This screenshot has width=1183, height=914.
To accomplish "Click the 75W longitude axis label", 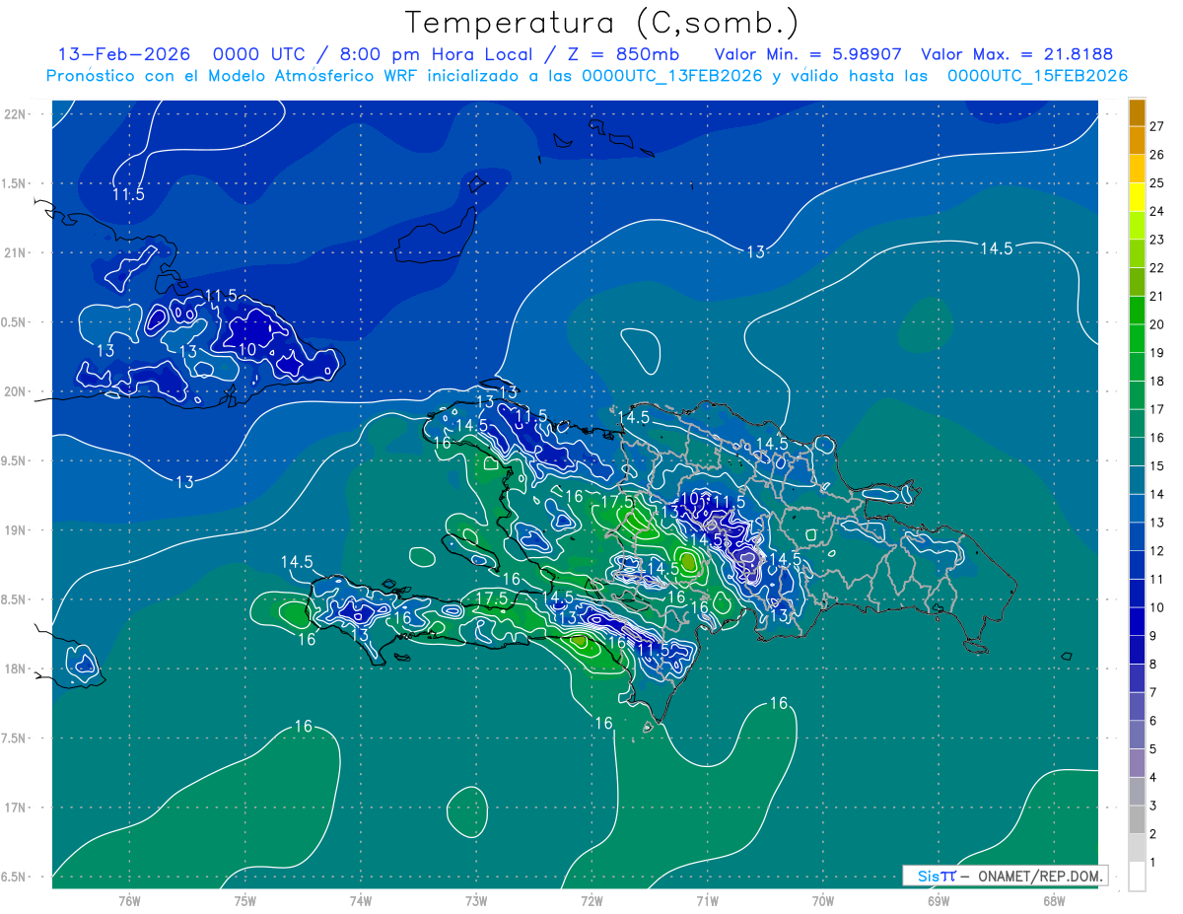I will pyautogui.click(x=245, y=901).
